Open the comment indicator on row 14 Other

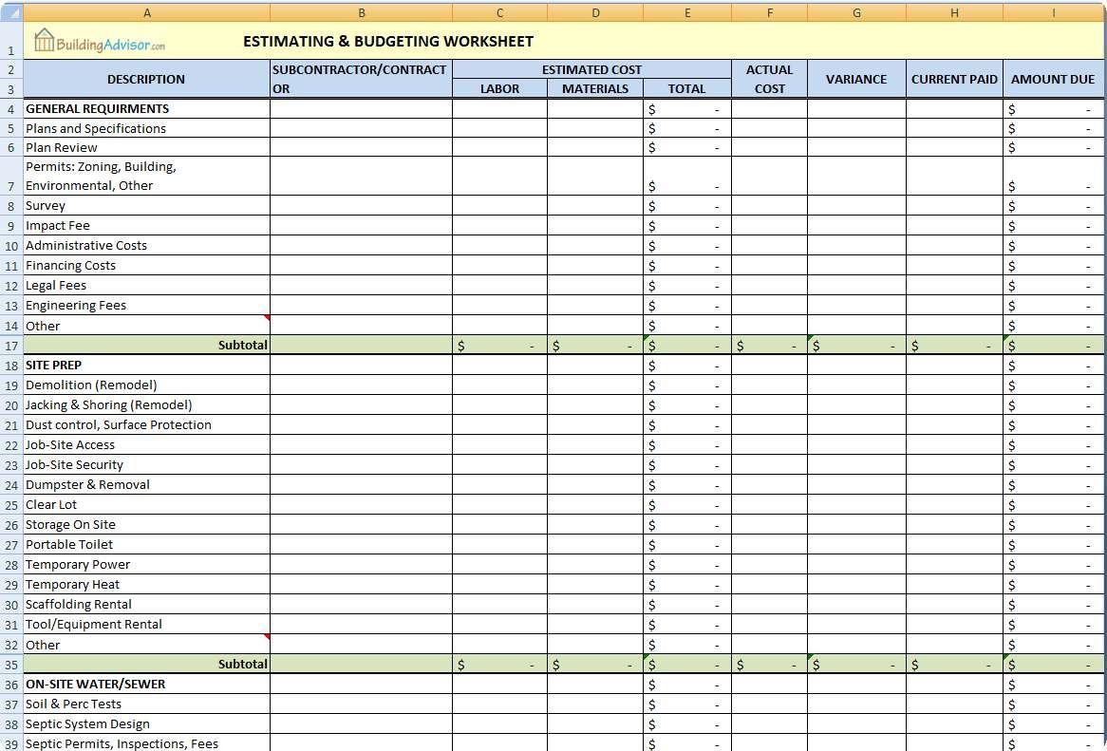pyautogui.click(x=267, y=319)
